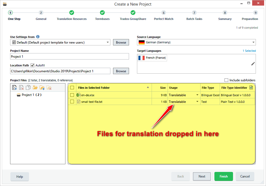266x186 pixels.
Task: Click the green Finish button
Action: [224, 176]
